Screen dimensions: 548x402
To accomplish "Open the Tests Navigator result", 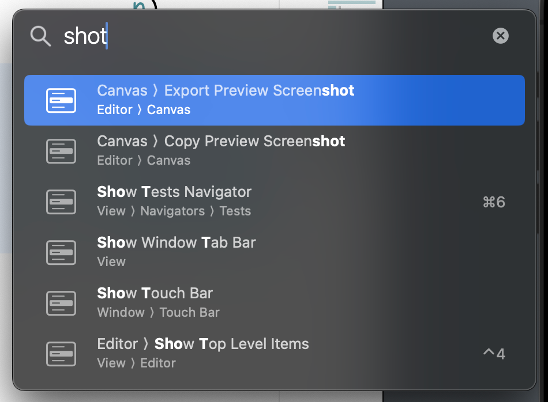I will pos(174,192).
